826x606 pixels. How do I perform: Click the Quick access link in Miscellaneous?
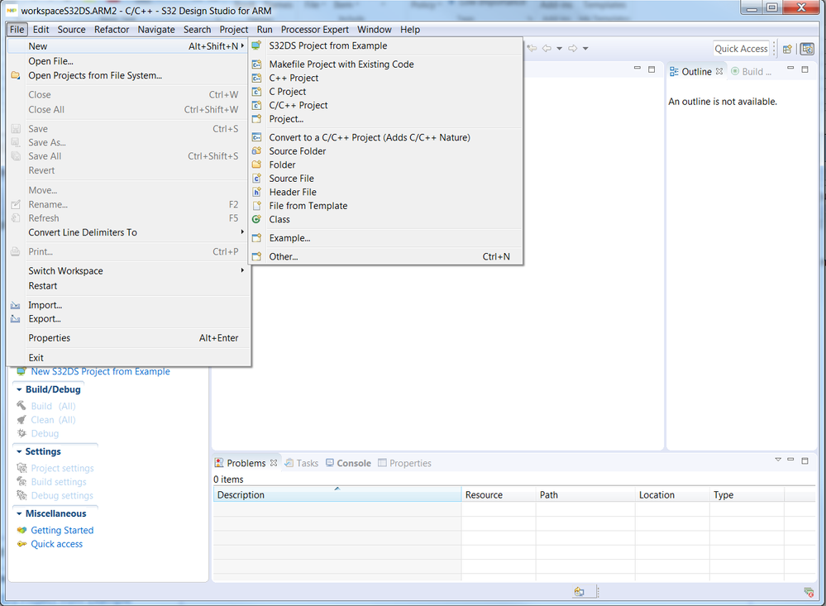(x=56, y=544)
